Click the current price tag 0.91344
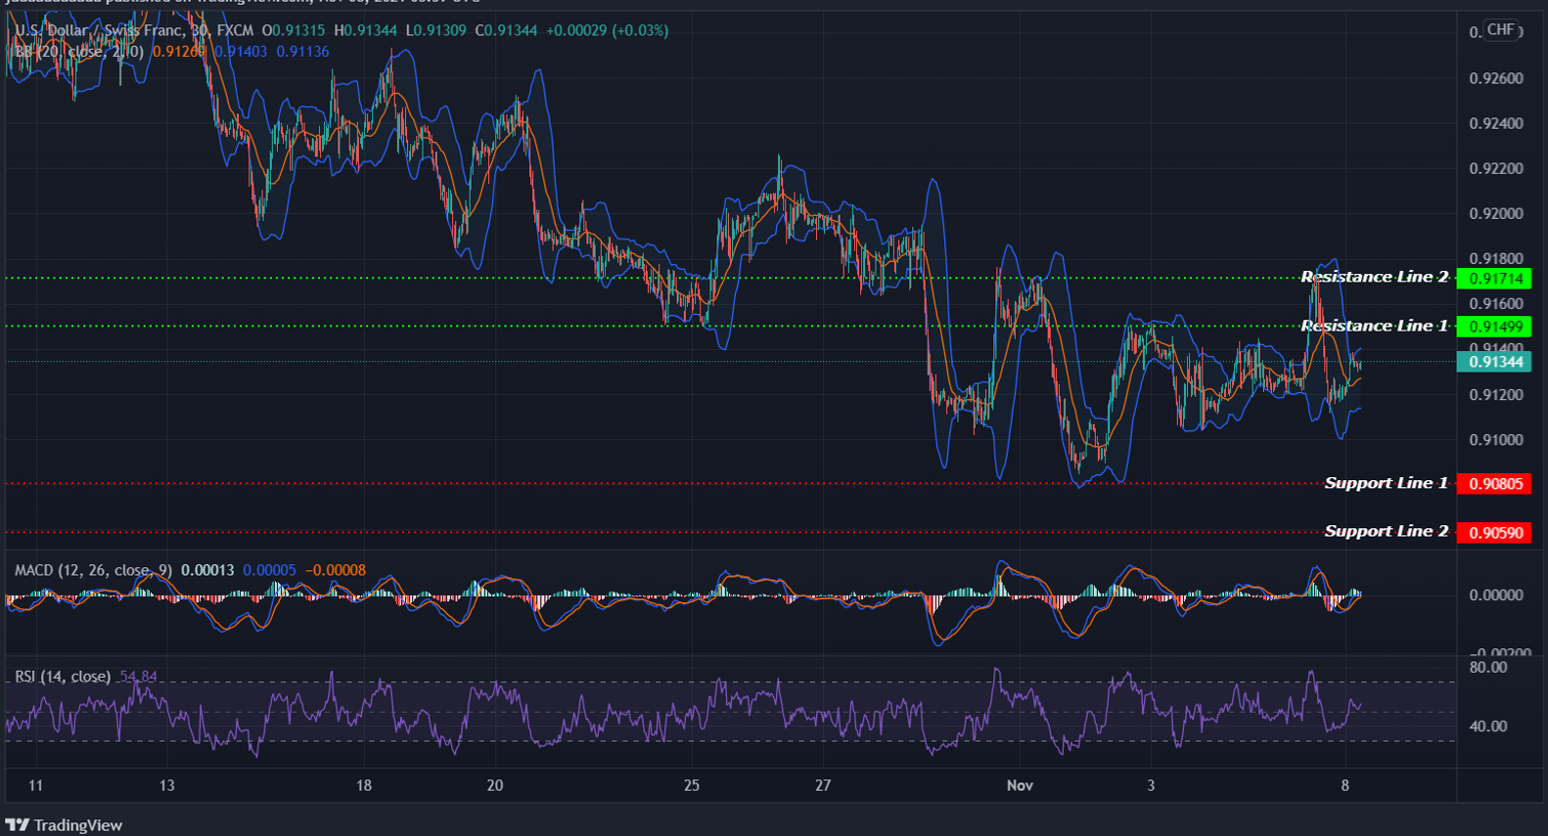The image size is (1548, 836). 1494,362
